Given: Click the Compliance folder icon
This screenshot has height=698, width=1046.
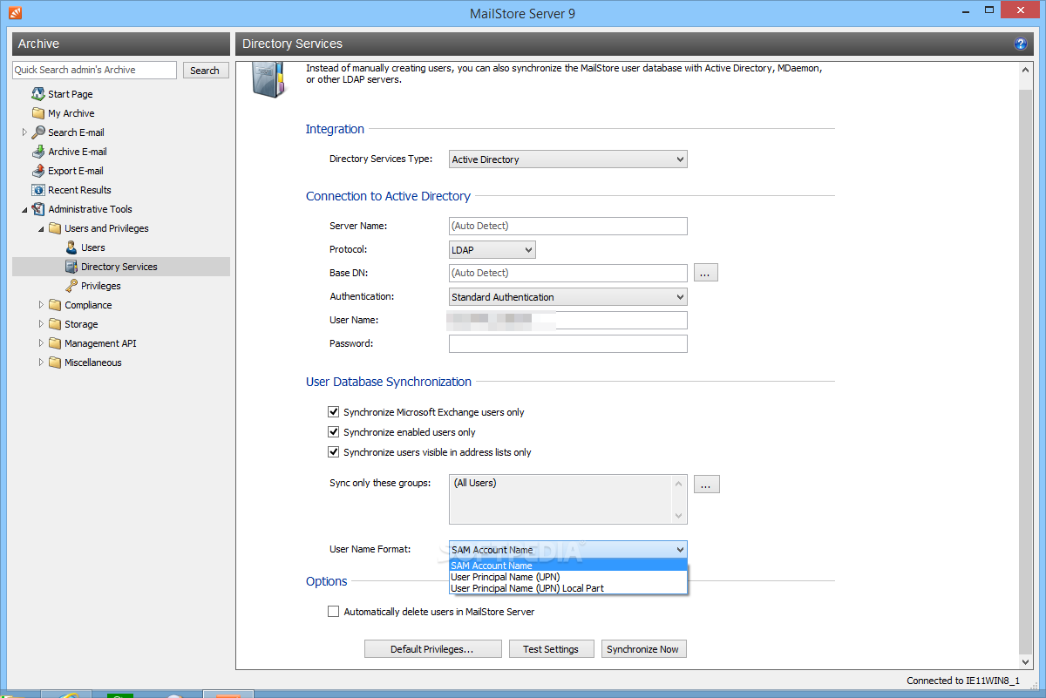Looking at the screenshot, I should (x=55, y=305).
